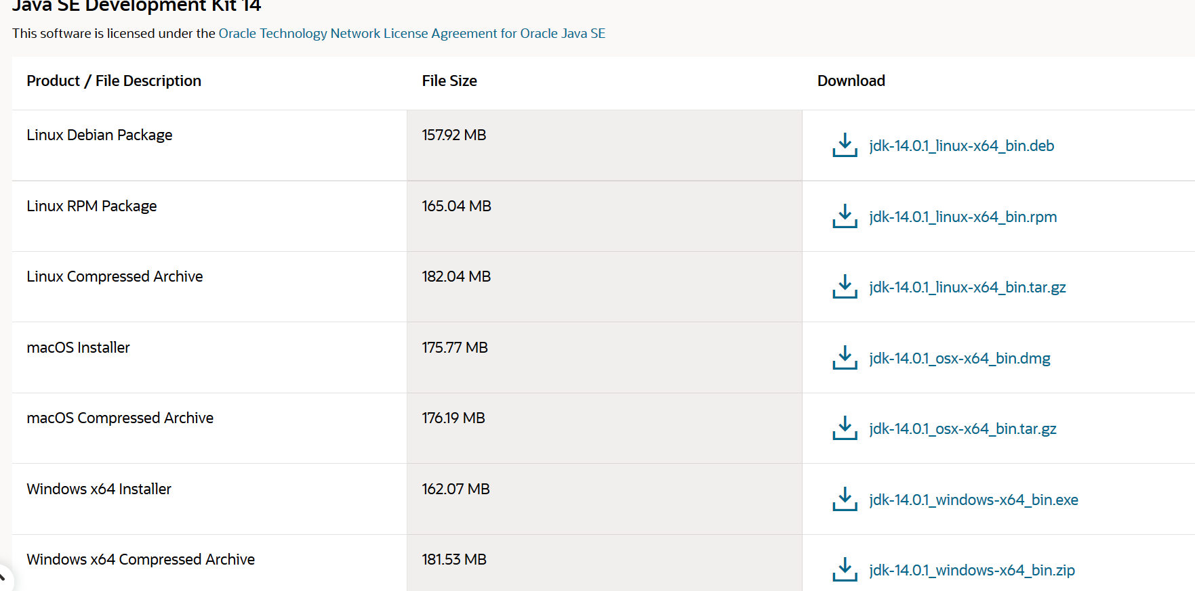
Task: Click download icon for windows-x64_bin.zip
Action: [845, 570]
